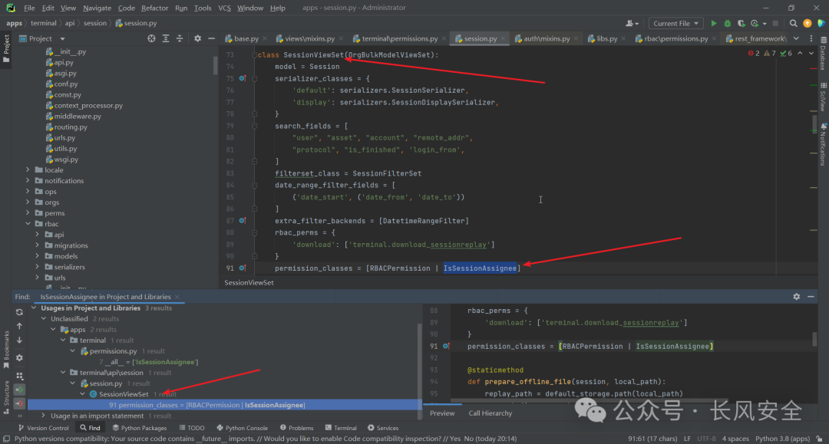Click the Collapse All icon in the Project panel
This screenshot has height=444, width=829.
coord(179,38)
